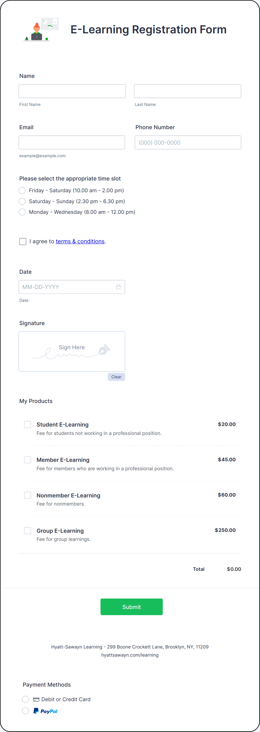The height and width of the screenshot is (732, 260).
Task: Open the terms & conditions link
Action: (80, 241)
